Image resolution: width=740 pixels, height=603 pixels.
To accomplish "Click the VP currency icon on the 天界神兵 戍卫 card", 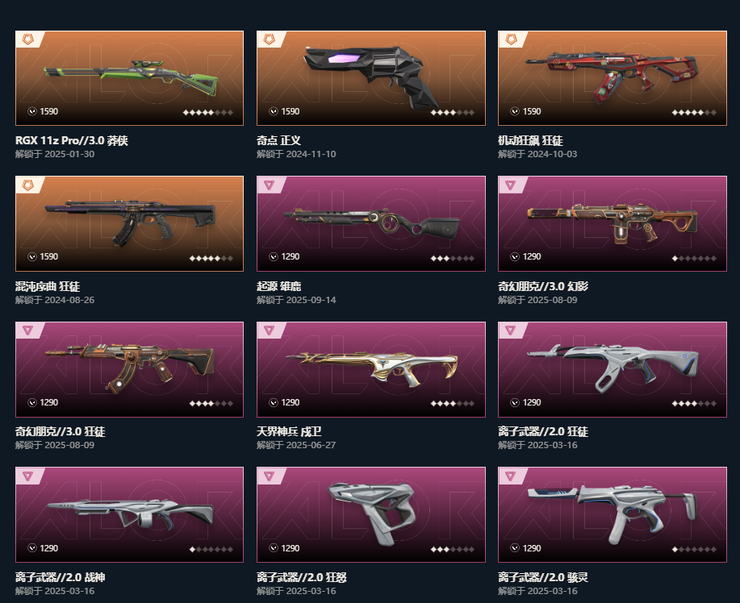I will 274,402.
